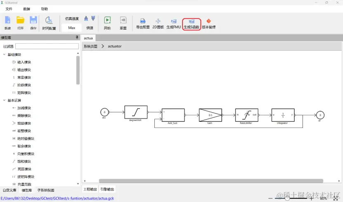The image size is (343, 202).
Task: Select the Integrator block
Action: pyautogui.click(x=283, y=115)
